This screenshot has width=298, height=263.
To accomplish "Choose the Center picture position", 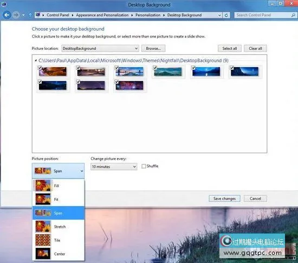I will 59,254.
